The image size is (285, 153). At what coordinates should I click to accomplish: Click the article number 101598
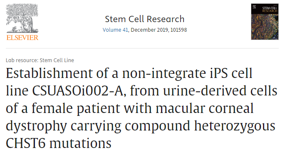click(x=178, y=30)
